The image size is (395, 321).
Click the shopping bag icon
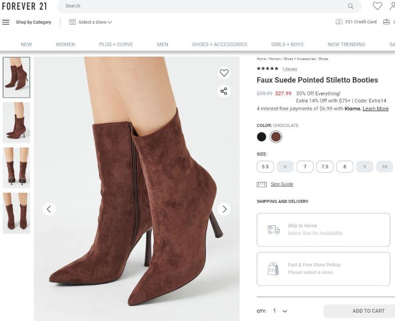tap(387, 22)
